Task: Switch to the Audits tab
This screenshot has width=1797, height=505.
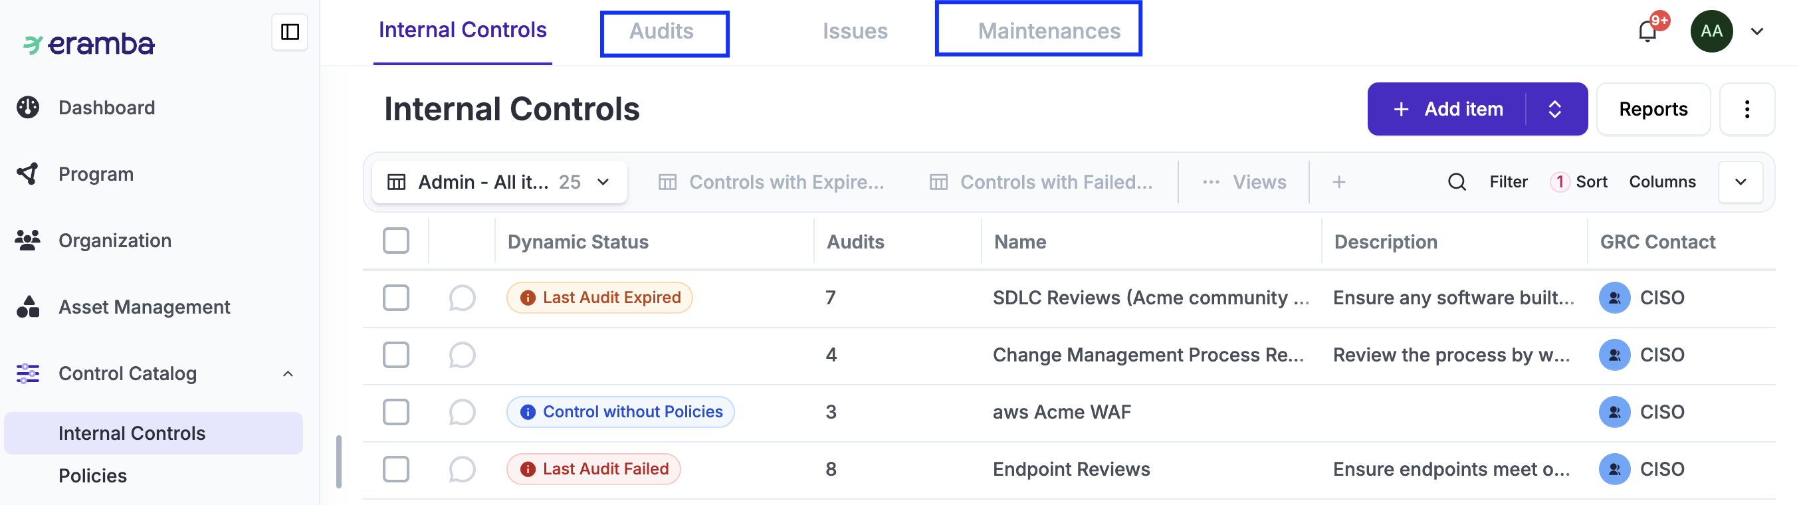Action: [x=663, y=31]
